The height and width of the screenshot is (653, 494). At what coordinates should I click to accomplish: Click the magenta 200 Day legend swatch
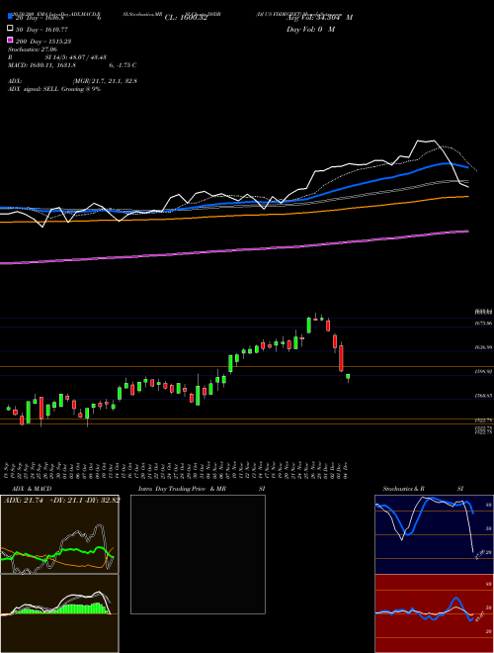point(11,41)
